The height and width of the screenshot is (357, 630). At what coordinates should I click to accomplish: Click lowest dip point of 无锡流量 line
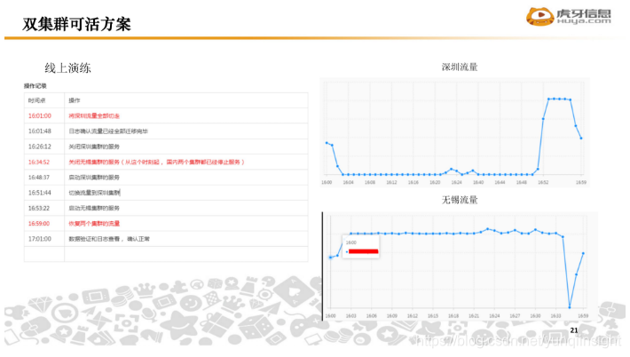[570, 307]
